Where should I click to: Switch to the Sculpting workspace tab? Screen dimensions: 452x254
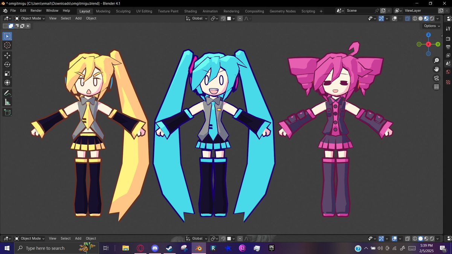(123, 11)
